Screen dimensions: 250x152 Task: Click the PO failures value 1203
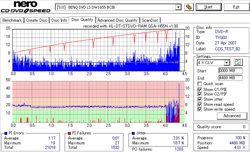click(x=179, y=149)
